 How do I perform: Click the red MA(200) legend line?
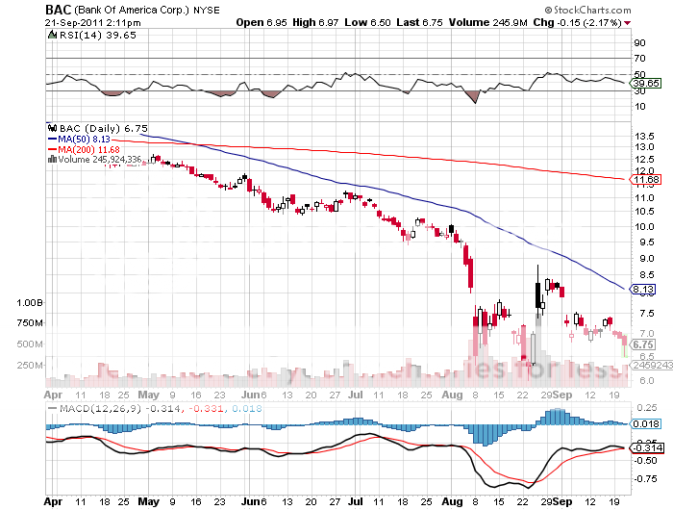(52, 149)
